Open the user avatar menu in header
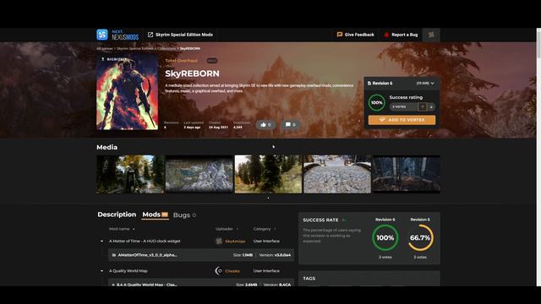This screenshot has width=541, height=304. click(431, 35)
